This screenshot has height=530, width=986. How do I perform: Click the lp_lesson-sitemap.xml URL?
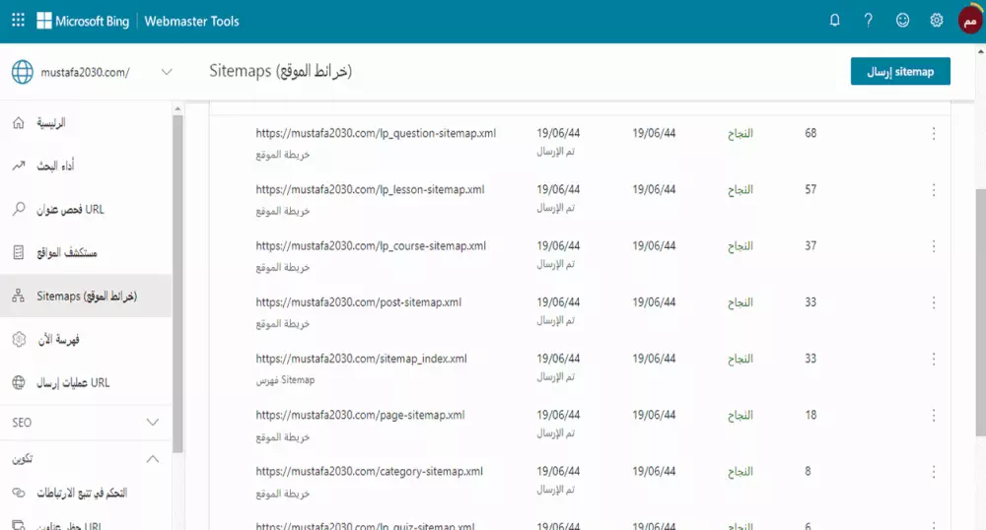370,190
